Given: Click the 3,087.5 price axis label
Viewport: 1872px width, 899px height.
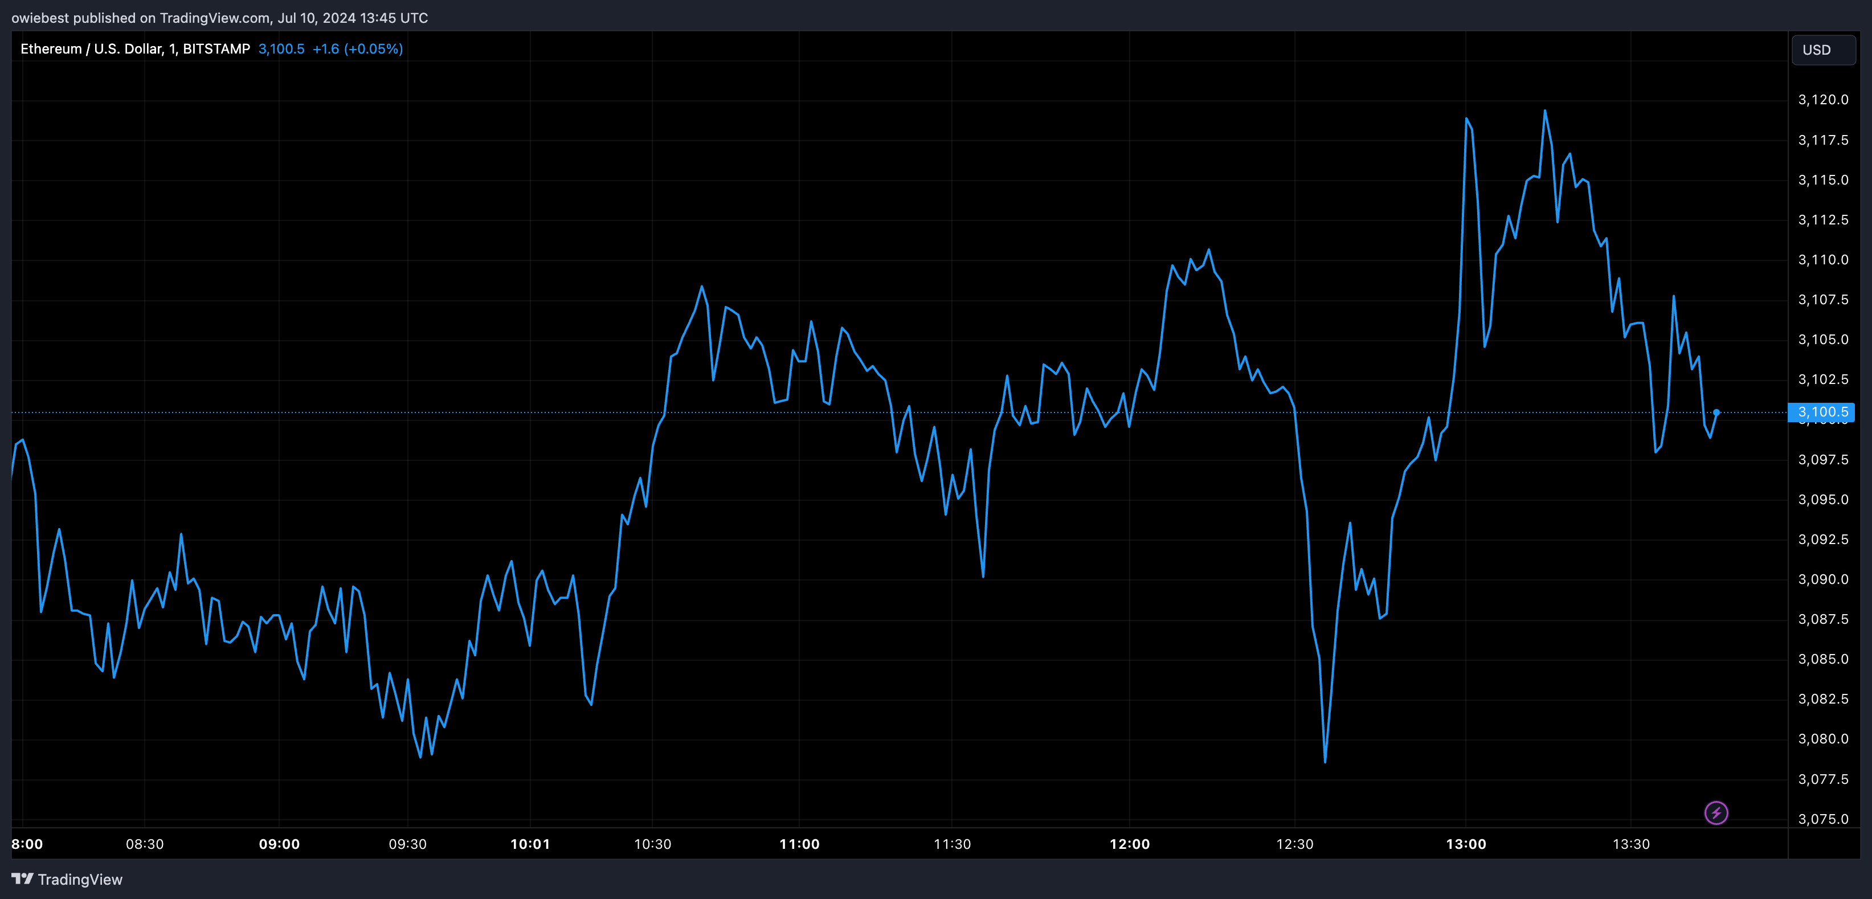Looking at the screenshot, I should point(1822,619).
